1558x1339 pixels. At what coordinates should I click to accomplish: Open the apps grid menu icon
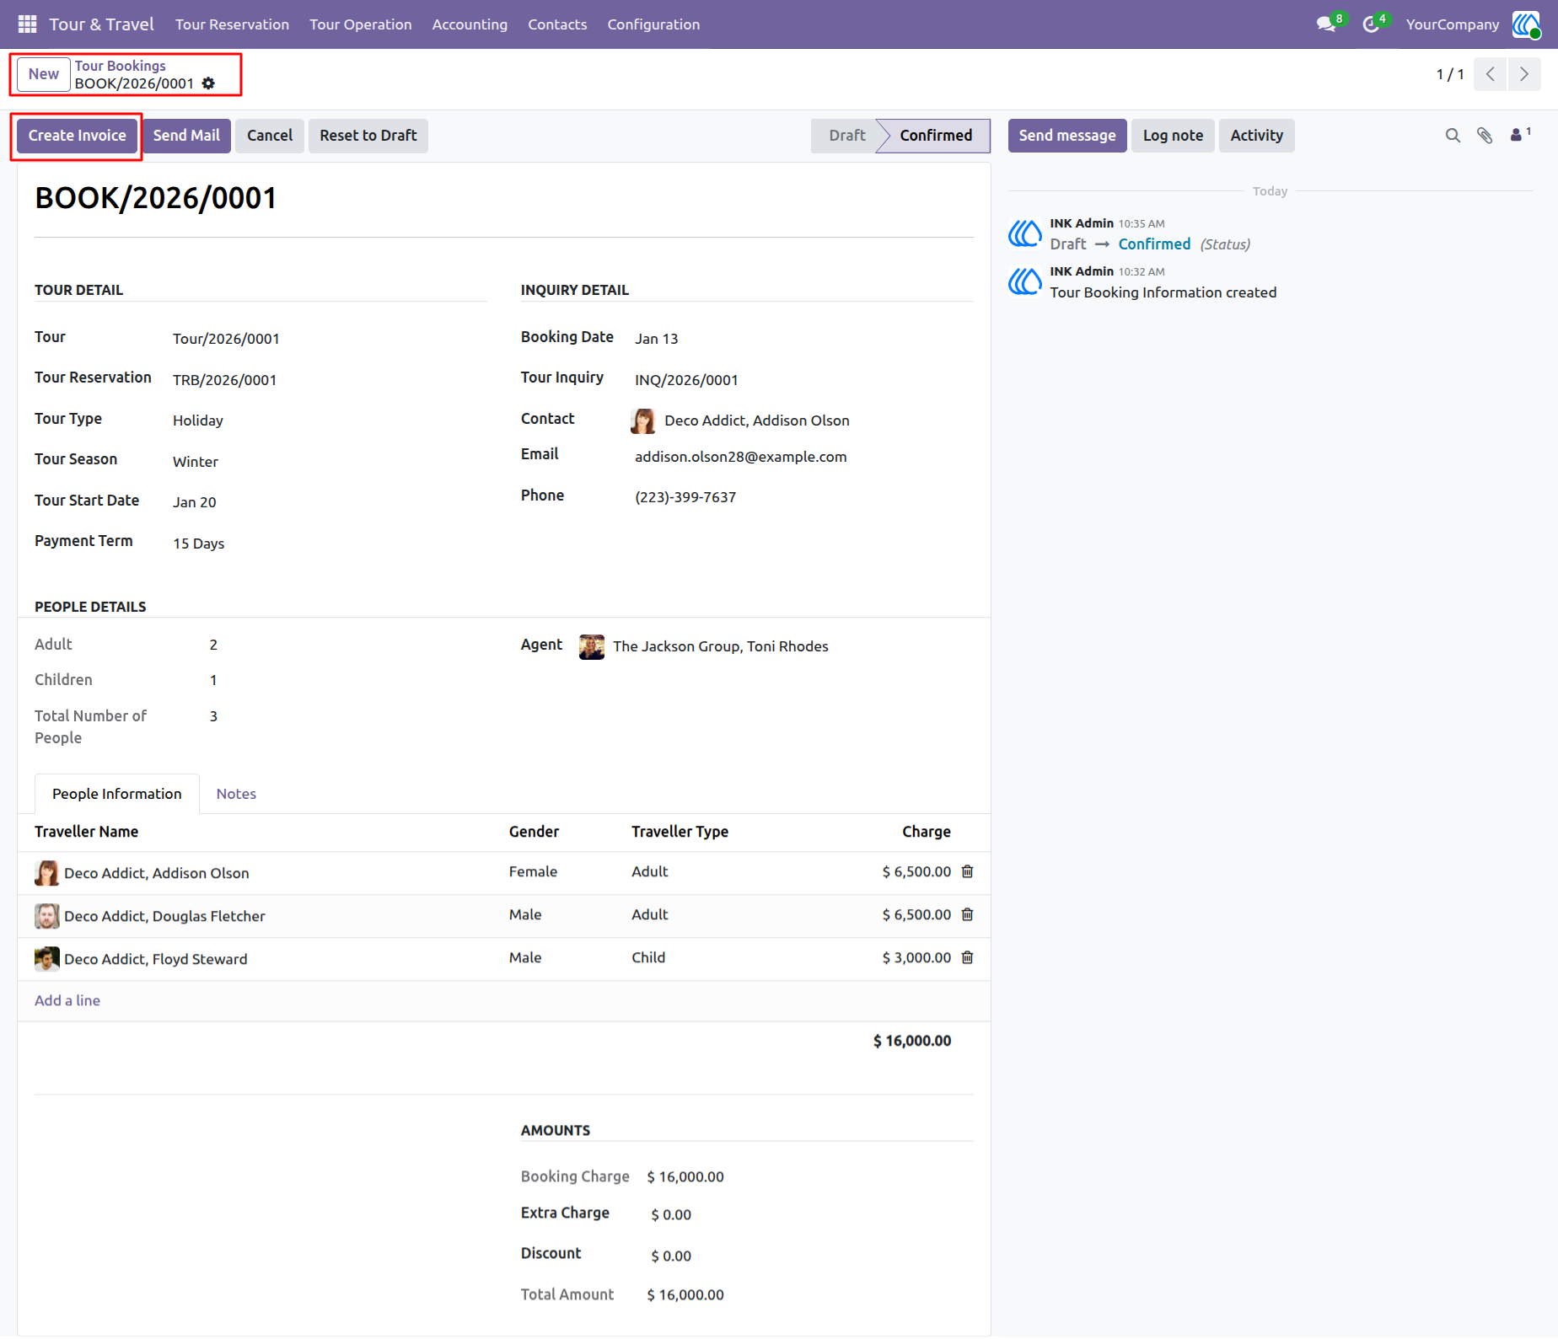(x=27, y=24)
